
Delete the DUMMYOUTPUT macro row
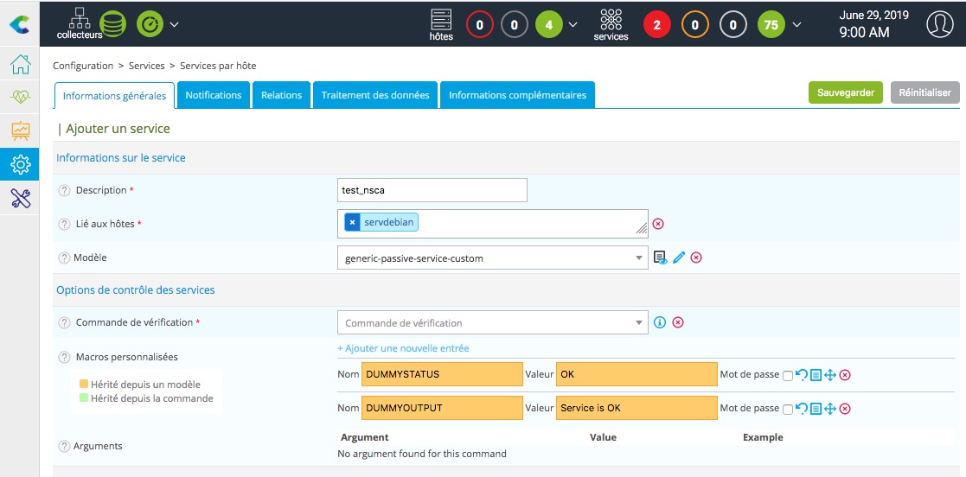click(x=845, y=409)
